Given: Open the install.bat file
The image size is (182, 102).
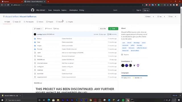Looking at the screenshot, I should (40, 70).
